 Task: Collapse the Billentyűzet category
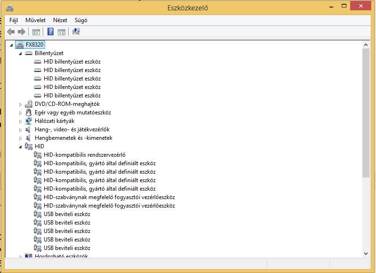coord(20,54)
